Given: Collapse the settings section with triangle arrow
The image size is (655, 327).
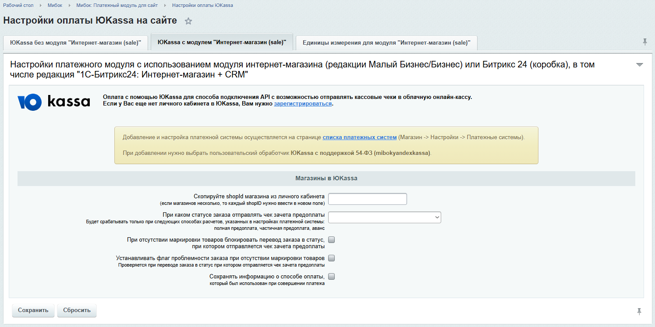Looking at the screenshot, I should tap(639, 65).
